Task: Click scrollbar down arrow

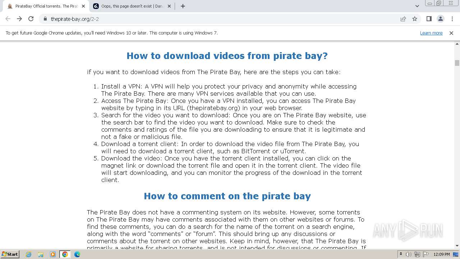Action: 457,246
